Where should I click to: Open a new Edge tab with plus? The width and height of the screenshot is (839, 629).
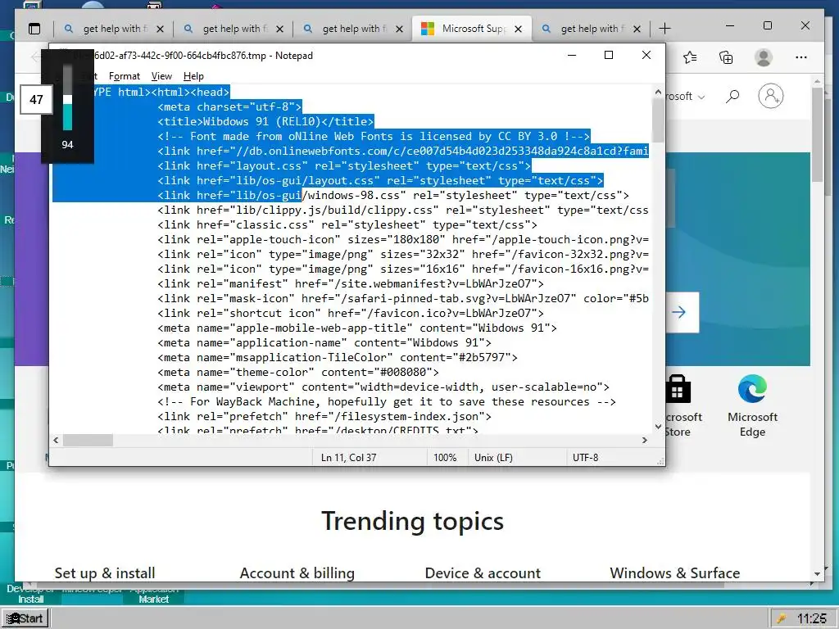tap(664, 29)
